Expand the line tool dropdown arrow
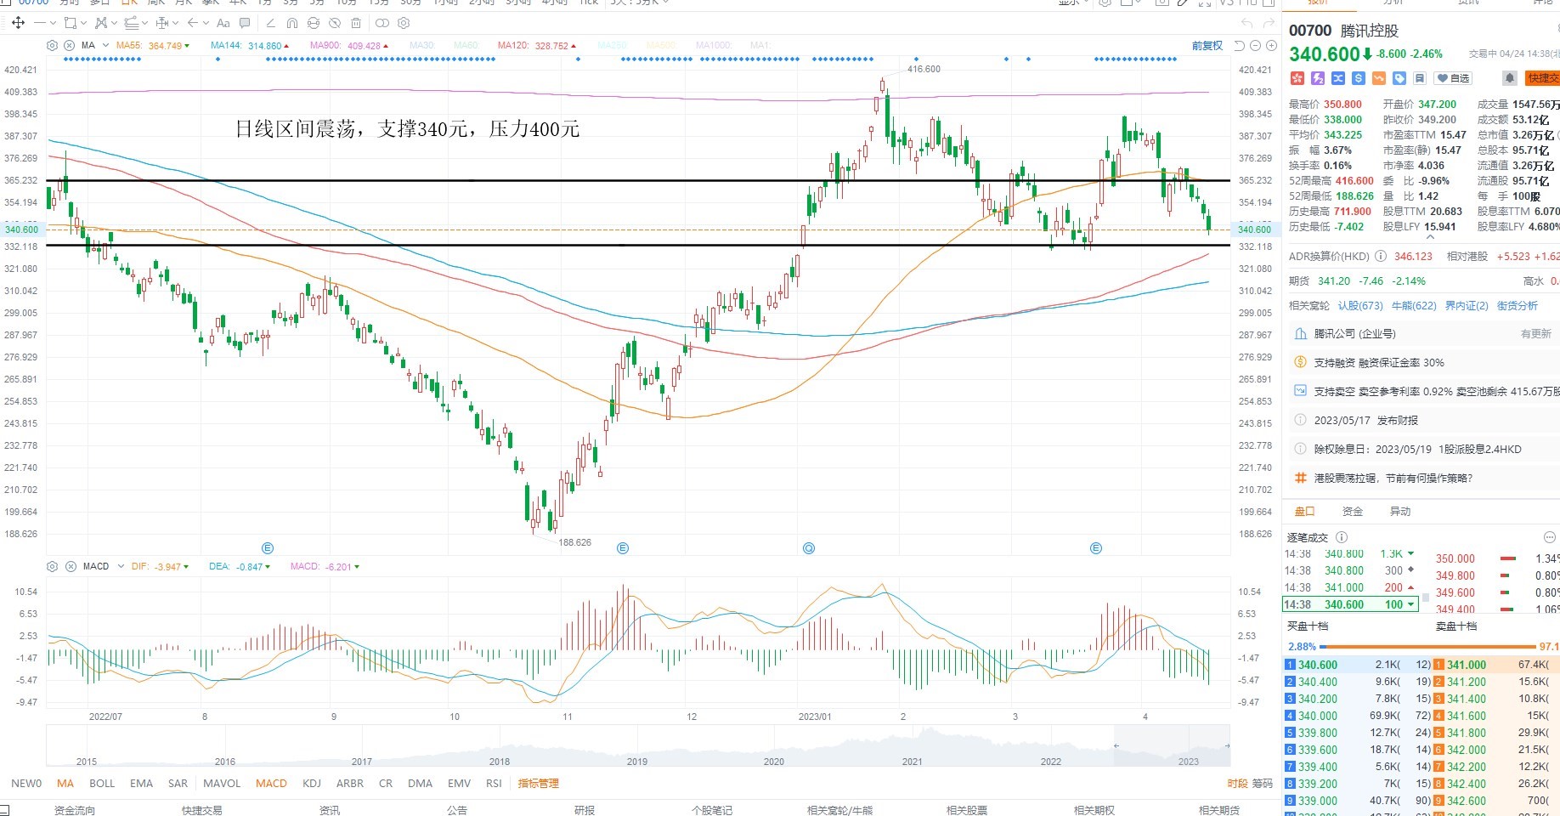Image resolution: width=1560 pixels, height=816 pixels. tap(53, 23)
